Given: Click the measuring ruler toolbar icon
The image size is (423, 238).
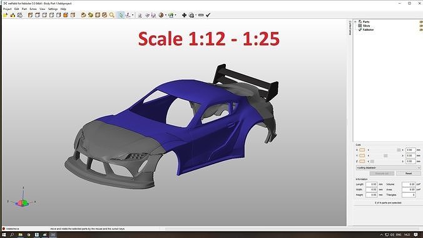Looking at the screenshot, I should [201, 15].
